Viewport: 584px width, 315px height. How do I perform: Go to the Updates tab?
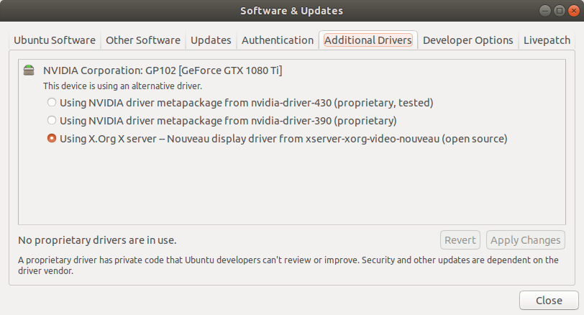tap(211, 40)
